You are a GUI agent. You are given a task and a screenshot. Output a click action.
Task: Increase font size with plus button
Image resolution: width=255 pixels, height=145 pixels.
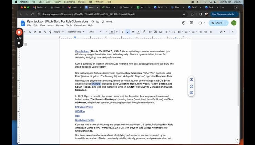[117, 32]
